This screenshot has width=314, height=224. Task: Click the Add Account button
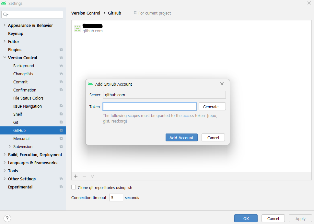coord(181,137)
